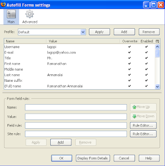Open Rule Editor for Site rule
The width and height of the screenshot is (165, 166).
(143, 134)
